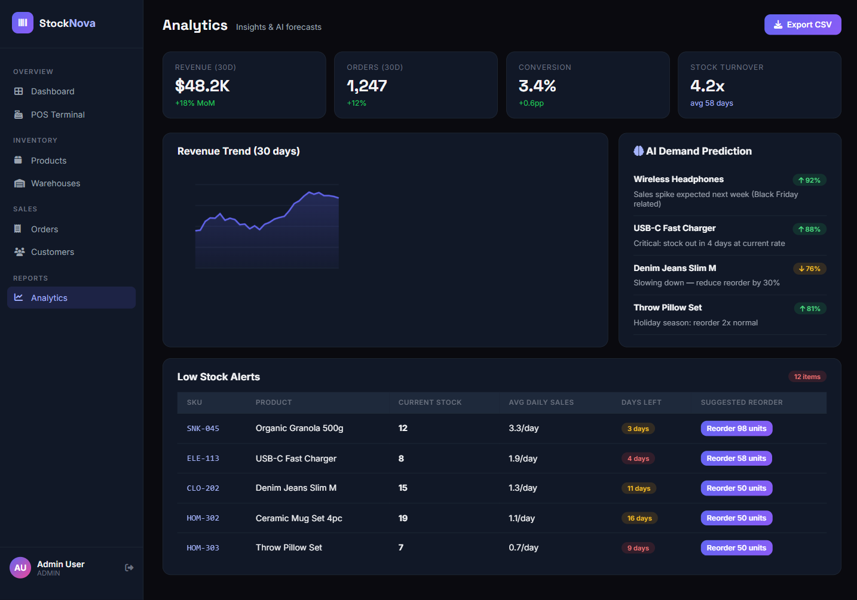Viewport: 857px width, 600px height.
Task: Click the Customers people icon
Action: tap(19, 252)
